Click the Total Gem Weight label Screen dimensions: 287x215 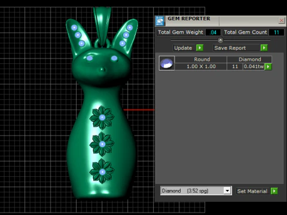pyautogui.click(x=181, y=32)
